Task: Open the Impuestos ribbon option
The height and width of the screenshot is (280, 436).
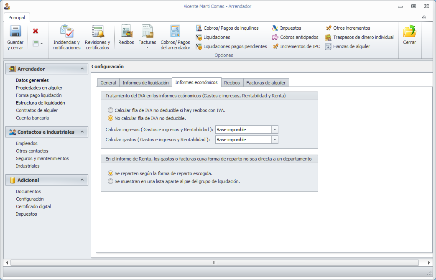Action: click(286, 28)
